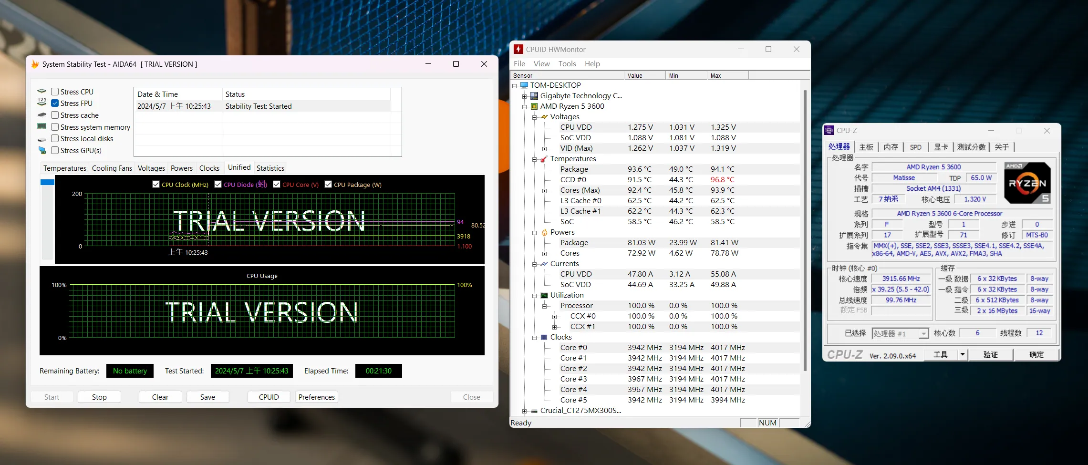Click the Powers flame icon in HWMonitor
Viewport: 1088px width, 465px height.
(x=544, y=232)
